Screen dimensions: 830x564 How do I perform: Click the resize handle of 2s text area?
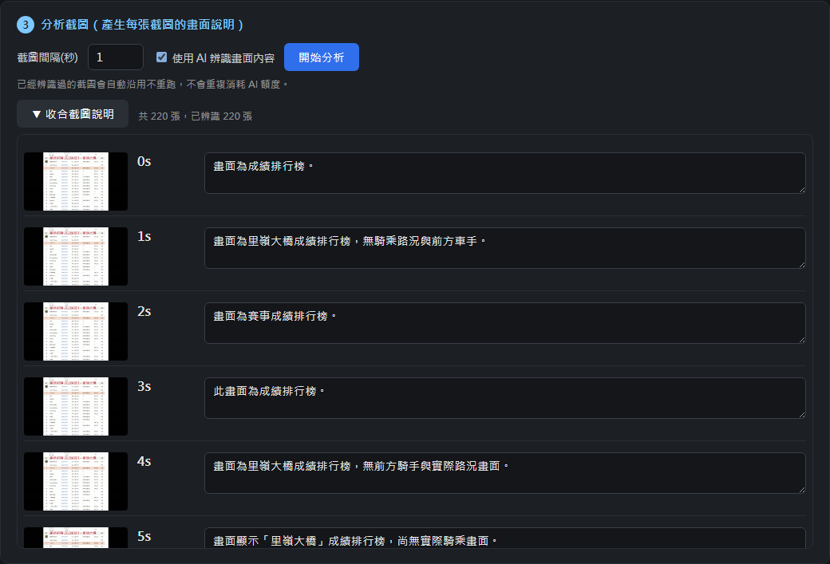pyautogui.click(x=802, y=340)
